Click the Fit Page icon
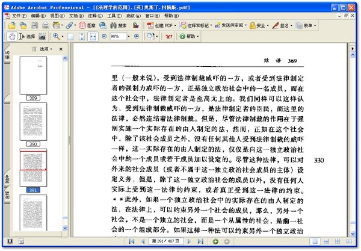The width and height of the screenshot is (361, 251). tap(82, 37)
